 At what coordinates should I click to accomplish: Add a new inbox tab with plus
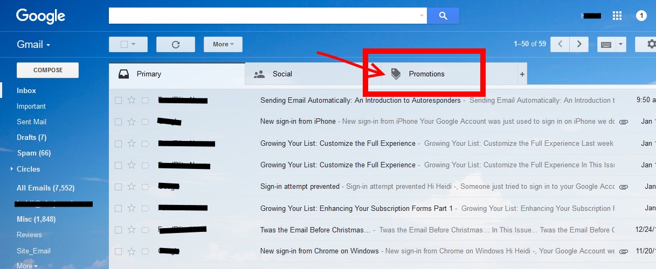522,74
